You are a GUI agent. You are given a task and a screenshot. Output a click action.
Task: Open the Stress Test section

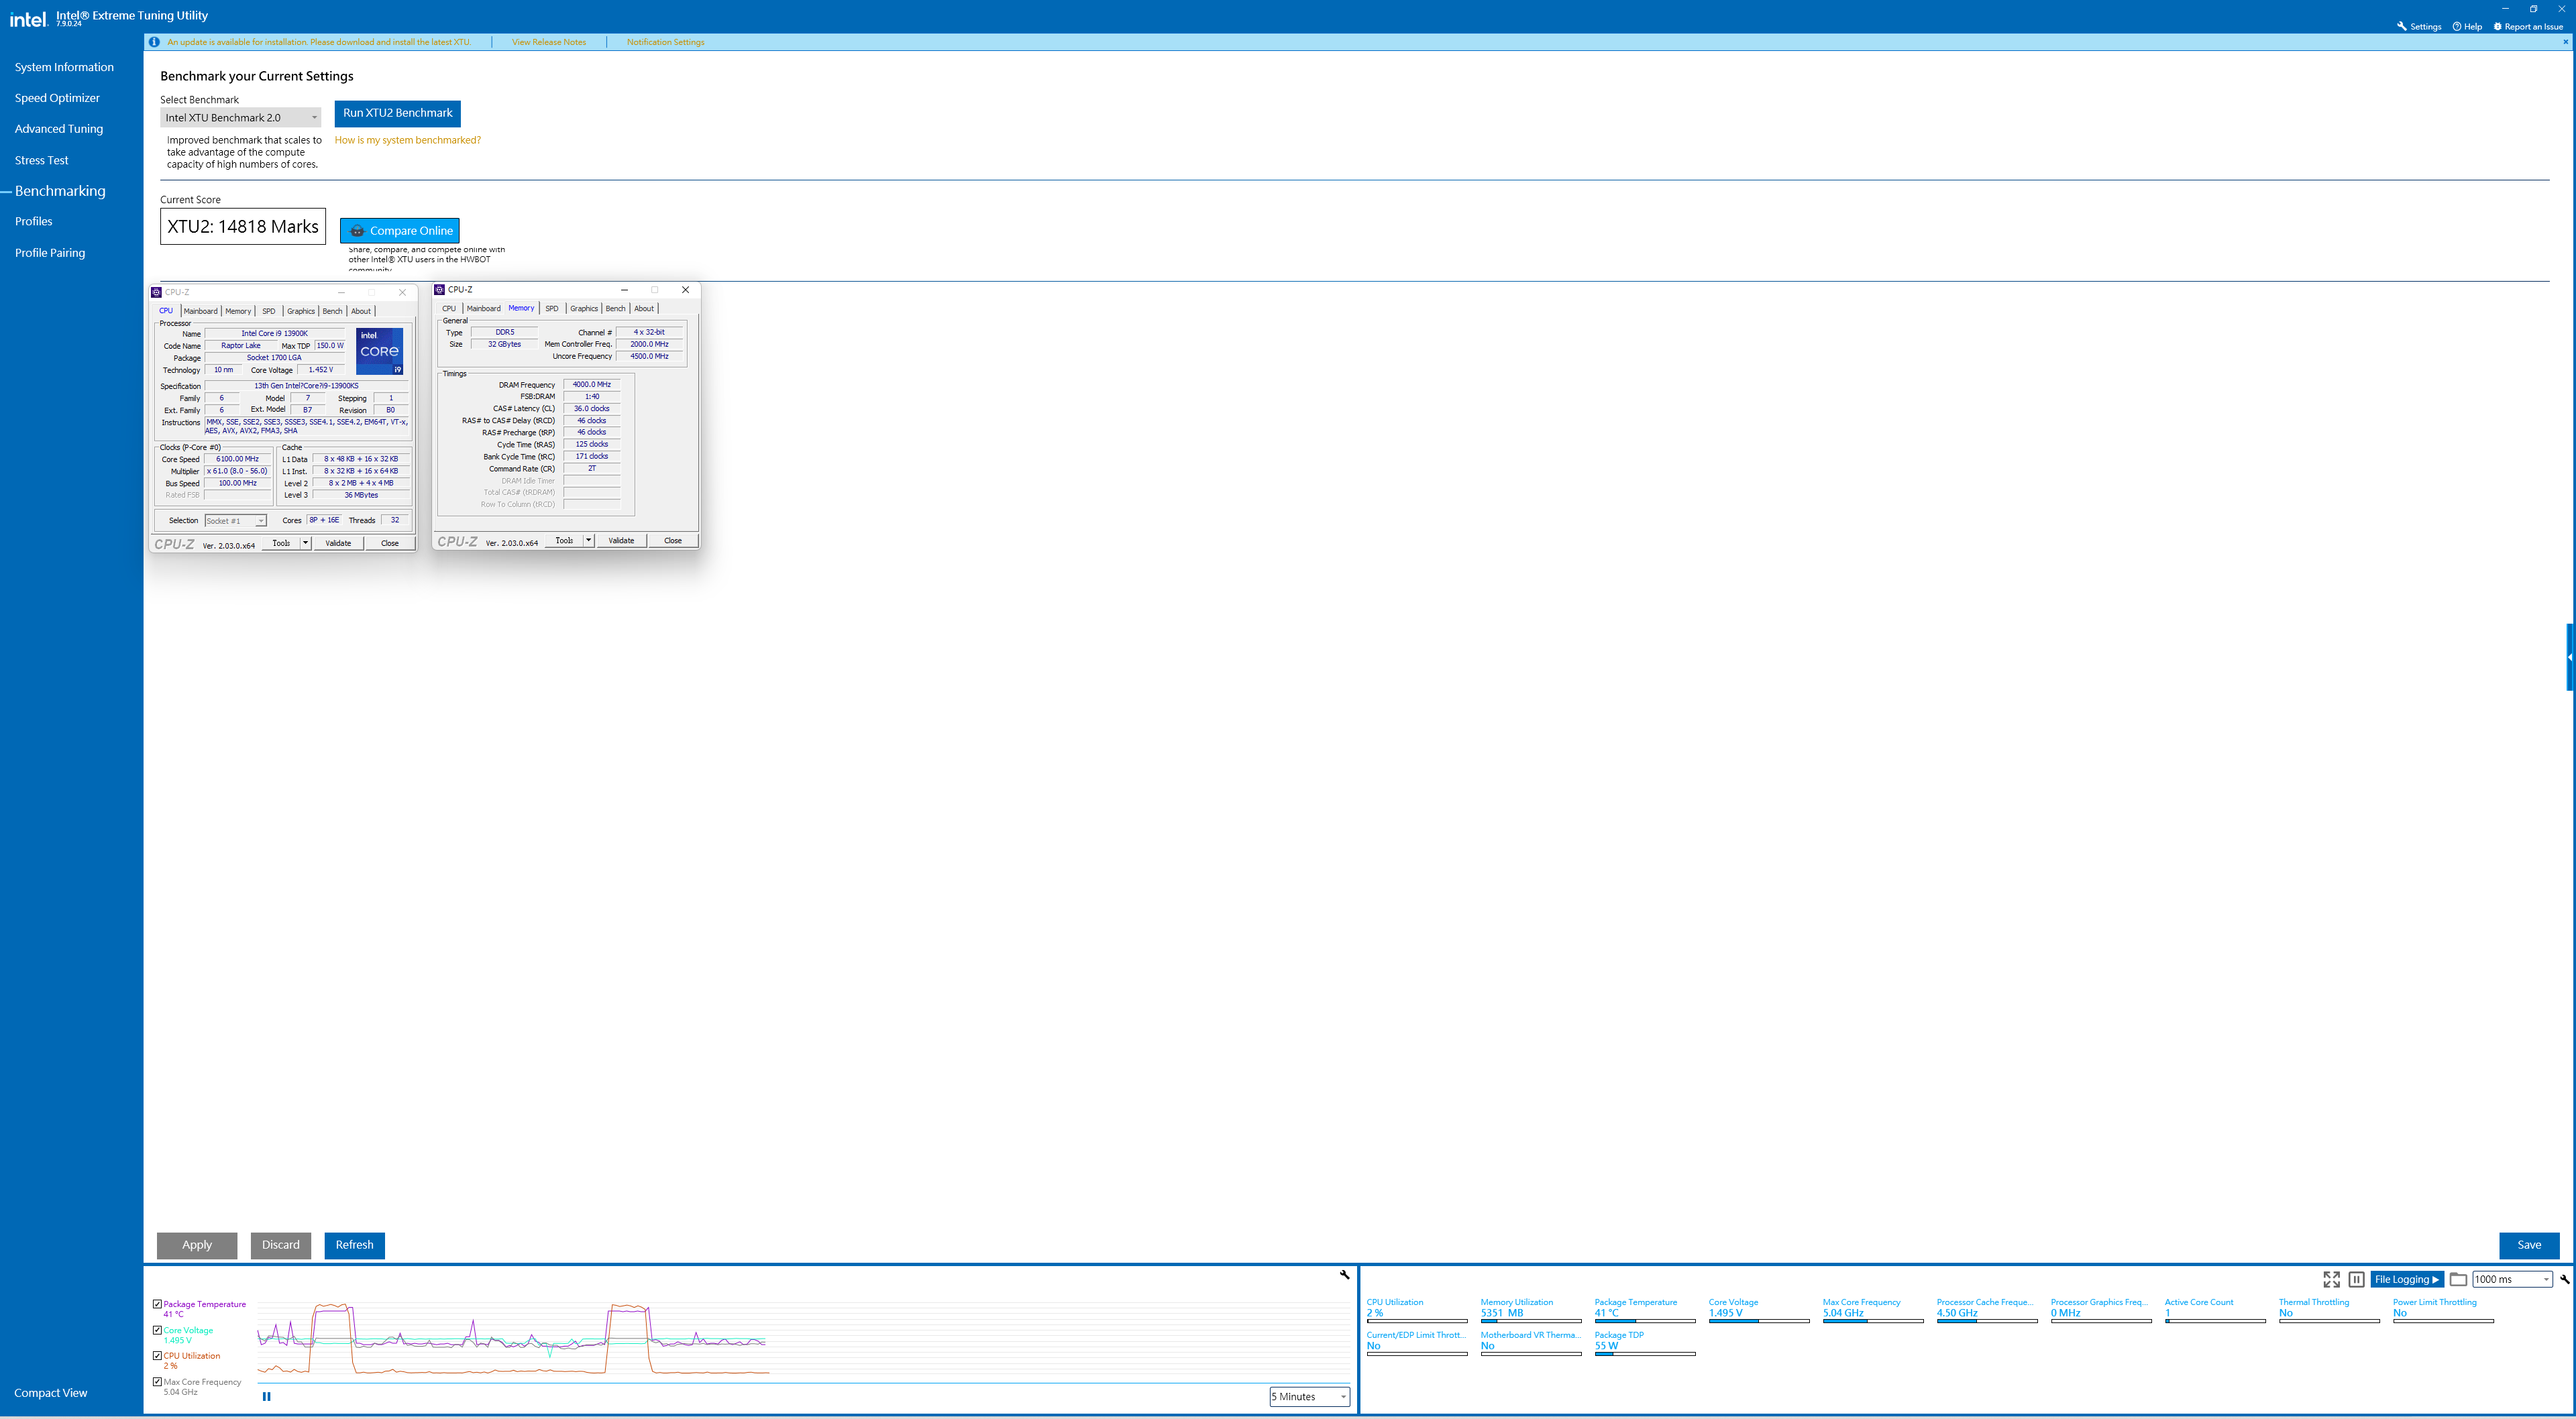(42, 160)
